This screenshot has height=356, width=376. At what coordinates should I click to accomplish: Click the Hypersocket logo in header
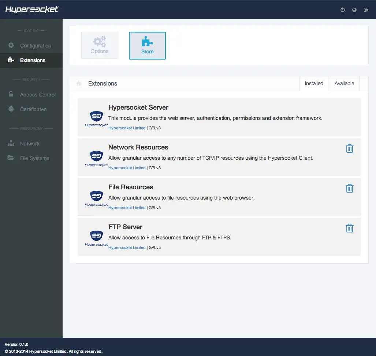tap(32, 10)
